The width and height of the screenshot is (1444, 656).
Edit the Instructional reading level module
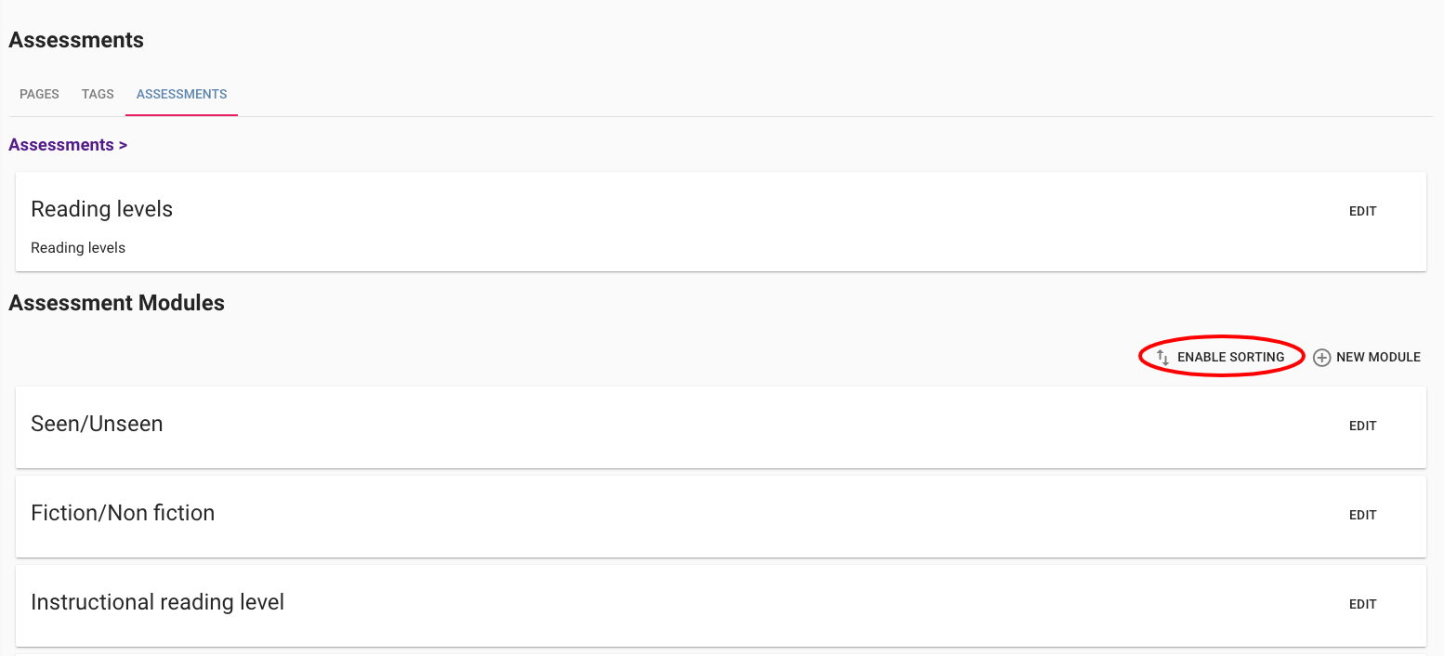coord(1362,605)
